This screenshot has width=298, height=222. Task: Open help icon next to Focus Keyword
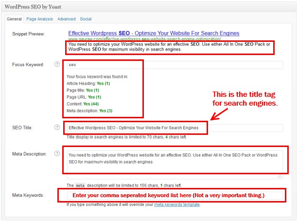[x=57, y=64]
